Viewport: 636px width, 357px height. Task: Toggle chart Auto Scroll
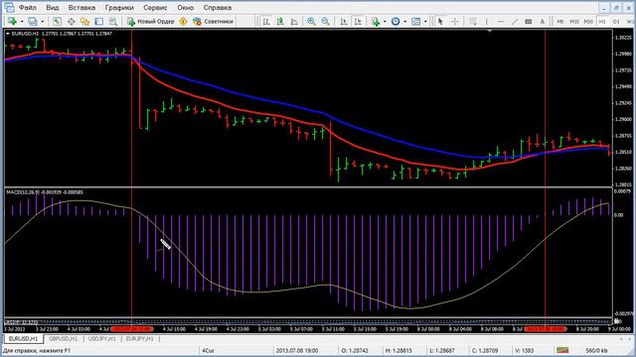tap(344, 22)
